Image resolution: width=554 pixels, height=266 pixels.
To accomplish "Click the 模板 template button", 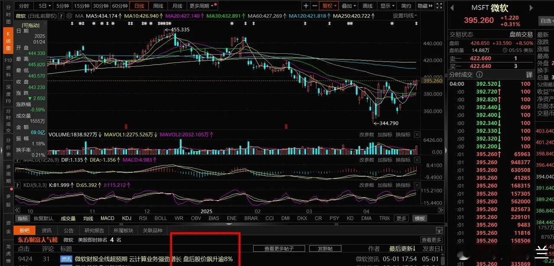I will [x=419, y=218].
